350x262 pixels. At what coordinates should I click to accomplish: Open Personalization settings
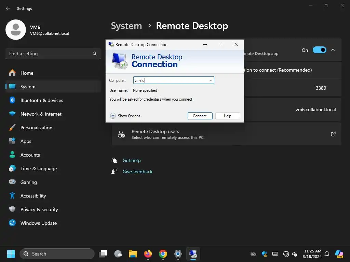53,128
